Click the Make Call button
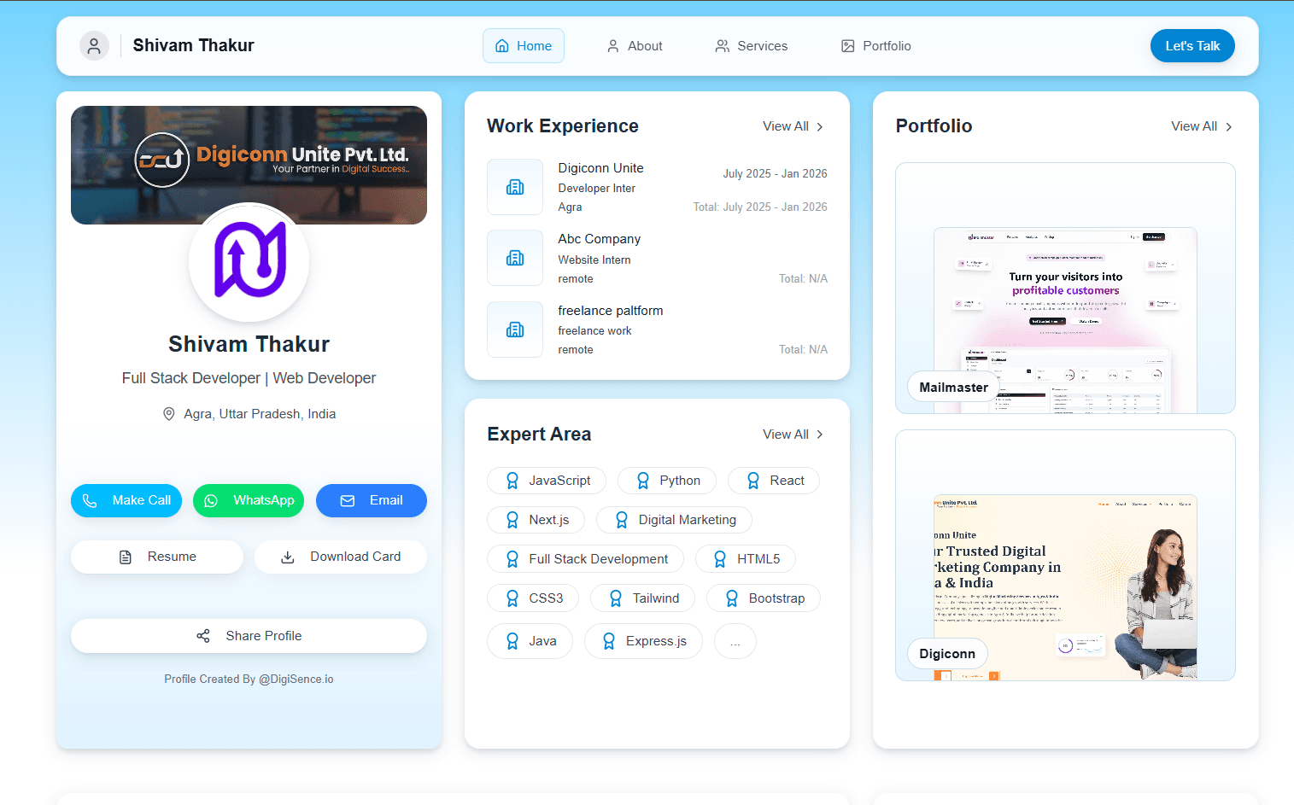1294x805 pixels. pos(126,500)
